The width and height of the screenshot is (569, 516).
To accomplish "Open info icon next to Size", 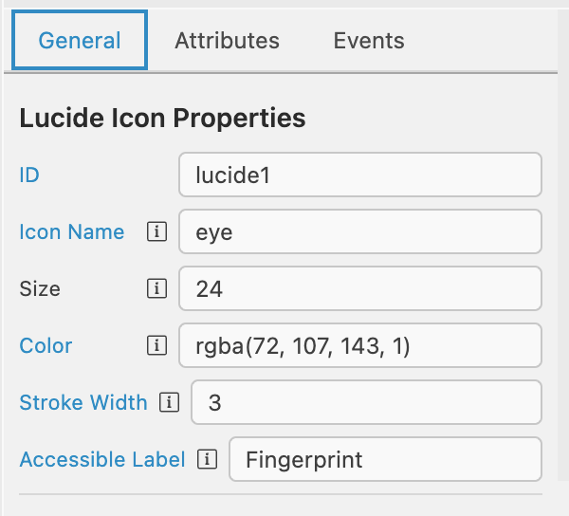I will 156,288.
